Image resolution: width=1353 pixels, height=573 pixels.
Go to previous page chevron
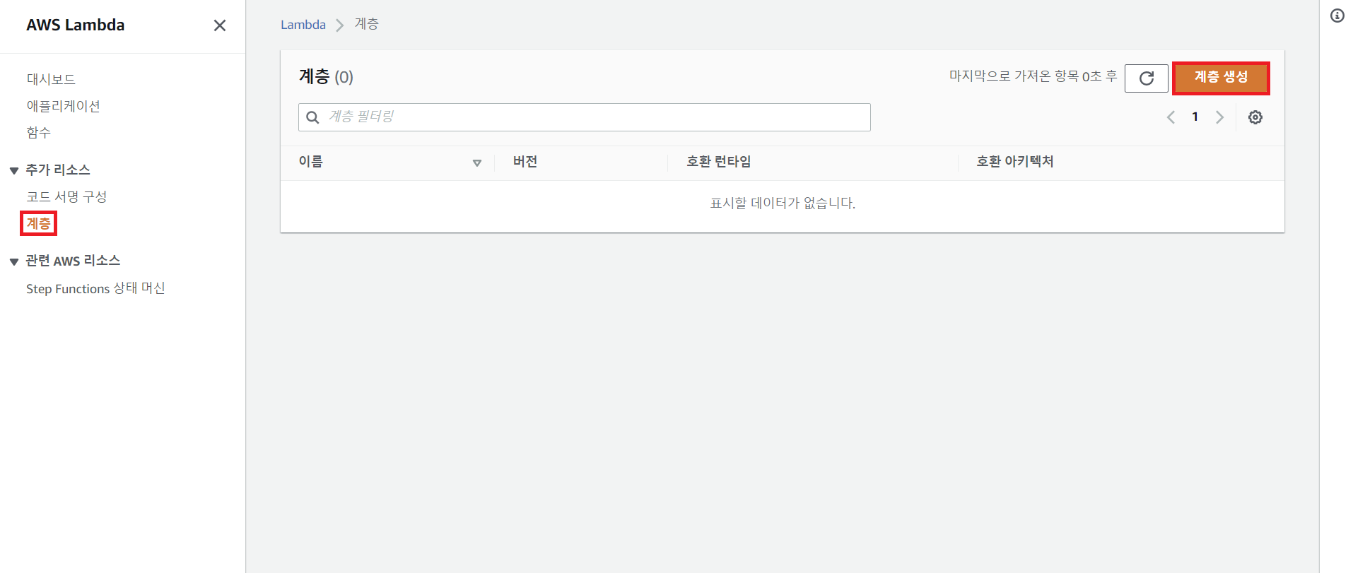pos(1171,117)
